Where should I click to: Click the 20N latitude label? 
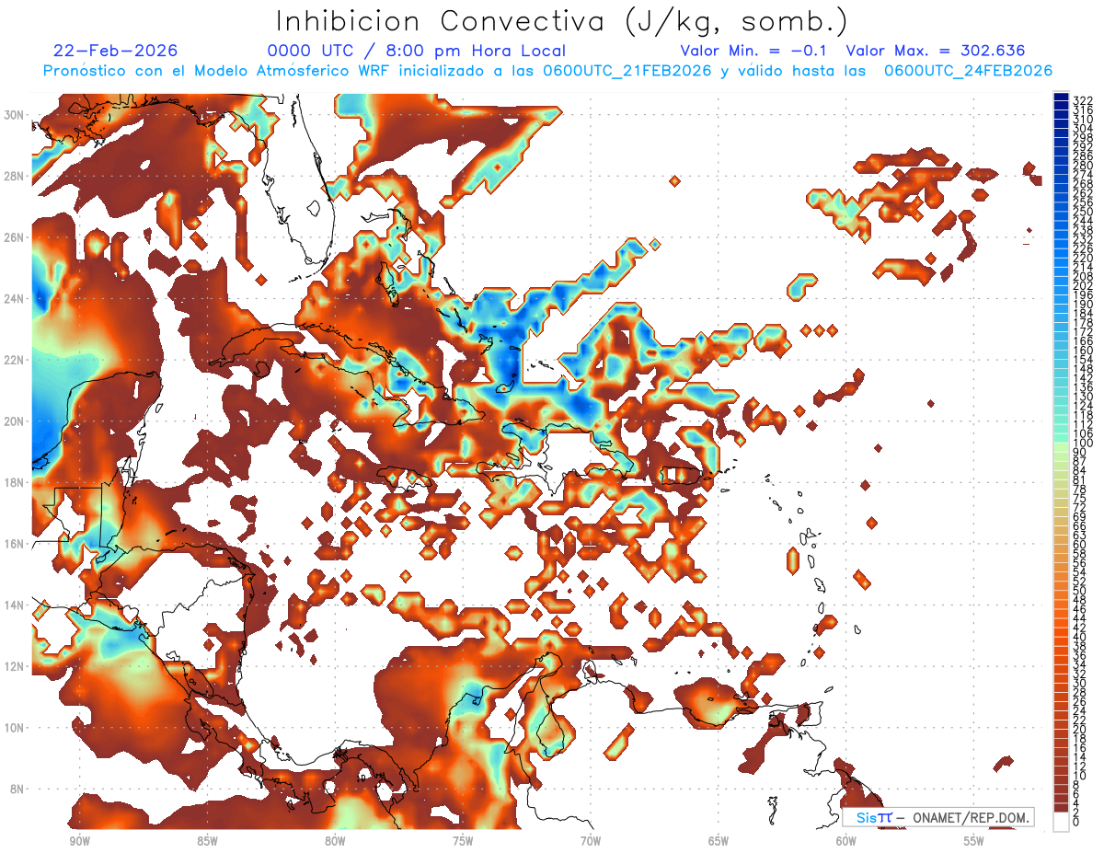(15, 421)
